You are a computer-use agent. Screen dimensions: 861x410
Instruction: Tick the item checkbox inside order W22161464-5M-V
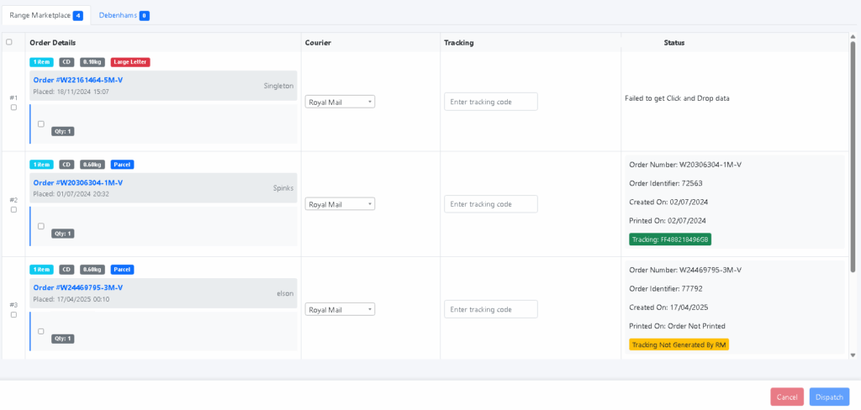point(40,124)
